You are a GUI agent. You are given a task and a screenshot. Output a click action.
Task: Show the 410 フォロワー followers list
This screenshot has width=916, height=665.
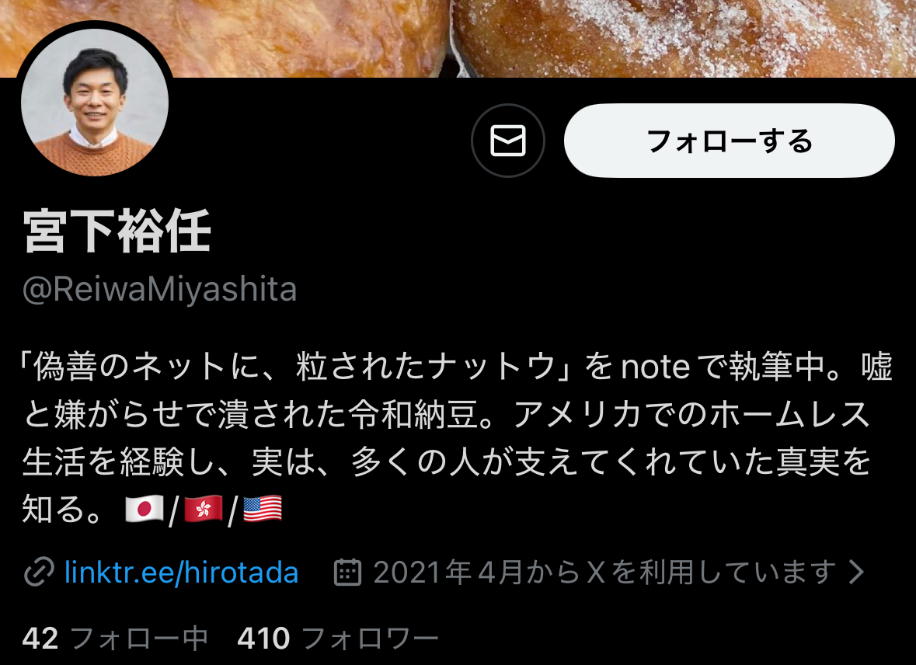coord(338,638)
